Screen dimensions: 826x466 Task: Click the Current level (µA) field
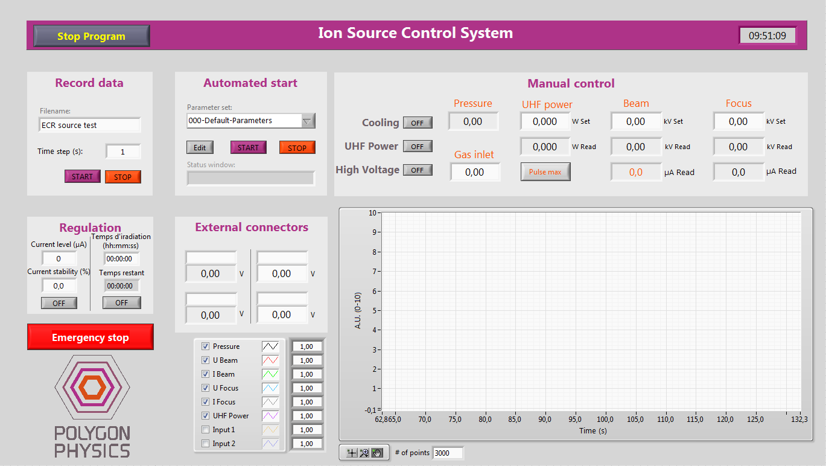[x=59, y=258]
